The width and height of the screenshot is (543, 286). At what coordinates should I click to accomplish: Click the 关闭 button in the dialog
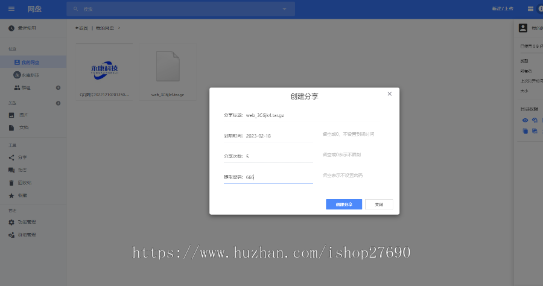[379, 205]
